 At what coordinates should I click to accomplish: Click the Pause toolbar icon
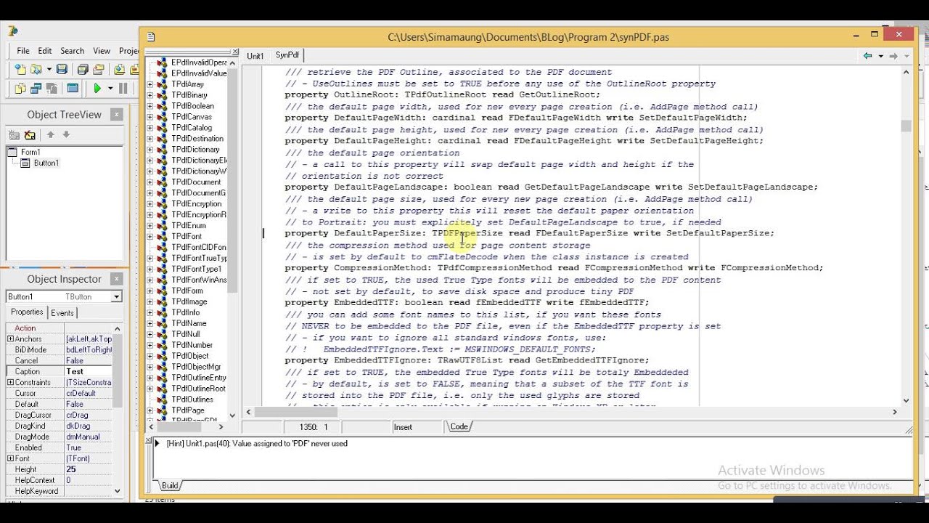click(123, 89)
